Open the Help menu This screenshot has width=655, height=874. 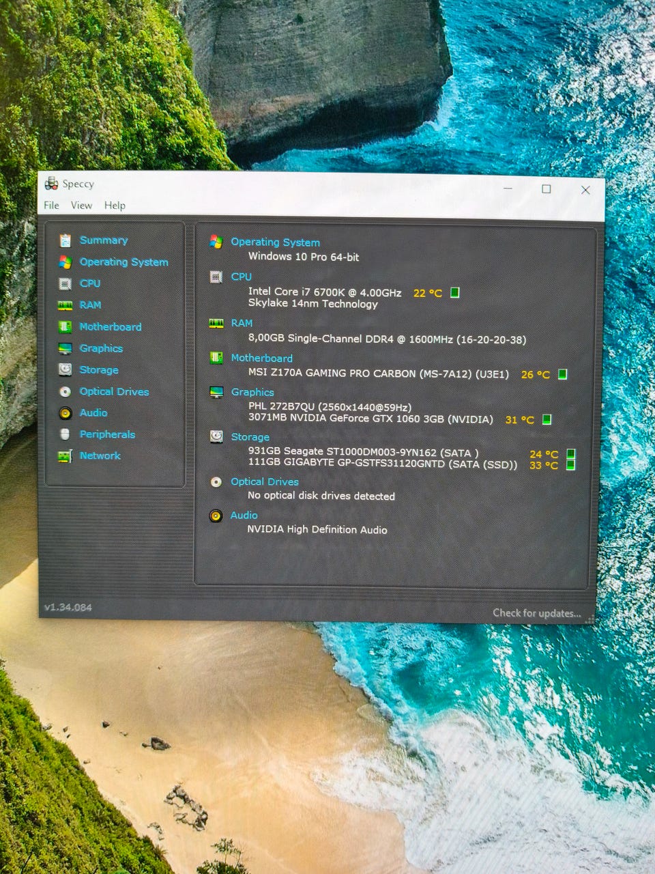click(115, 206)
